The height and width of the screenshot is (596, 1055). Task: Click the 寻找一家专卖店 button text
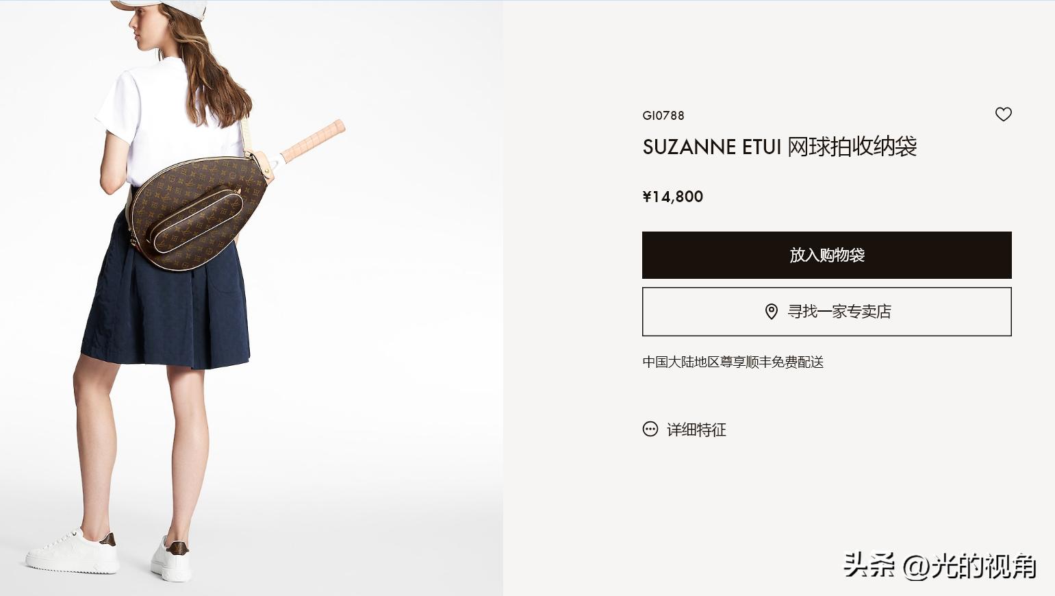tap(839, 312)
